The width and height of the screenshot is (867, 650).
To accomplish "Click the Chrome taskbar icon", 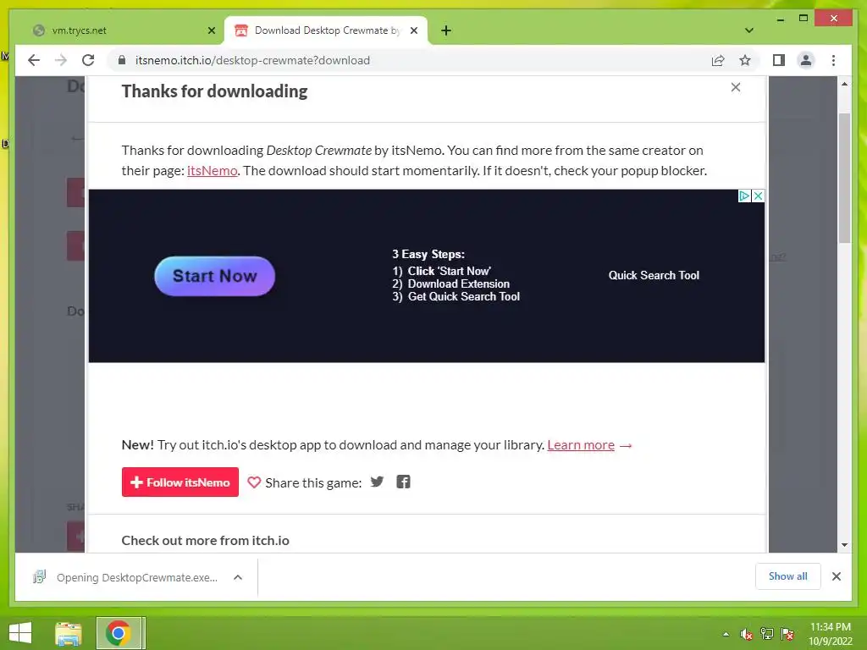I will (x=119, y=633).
